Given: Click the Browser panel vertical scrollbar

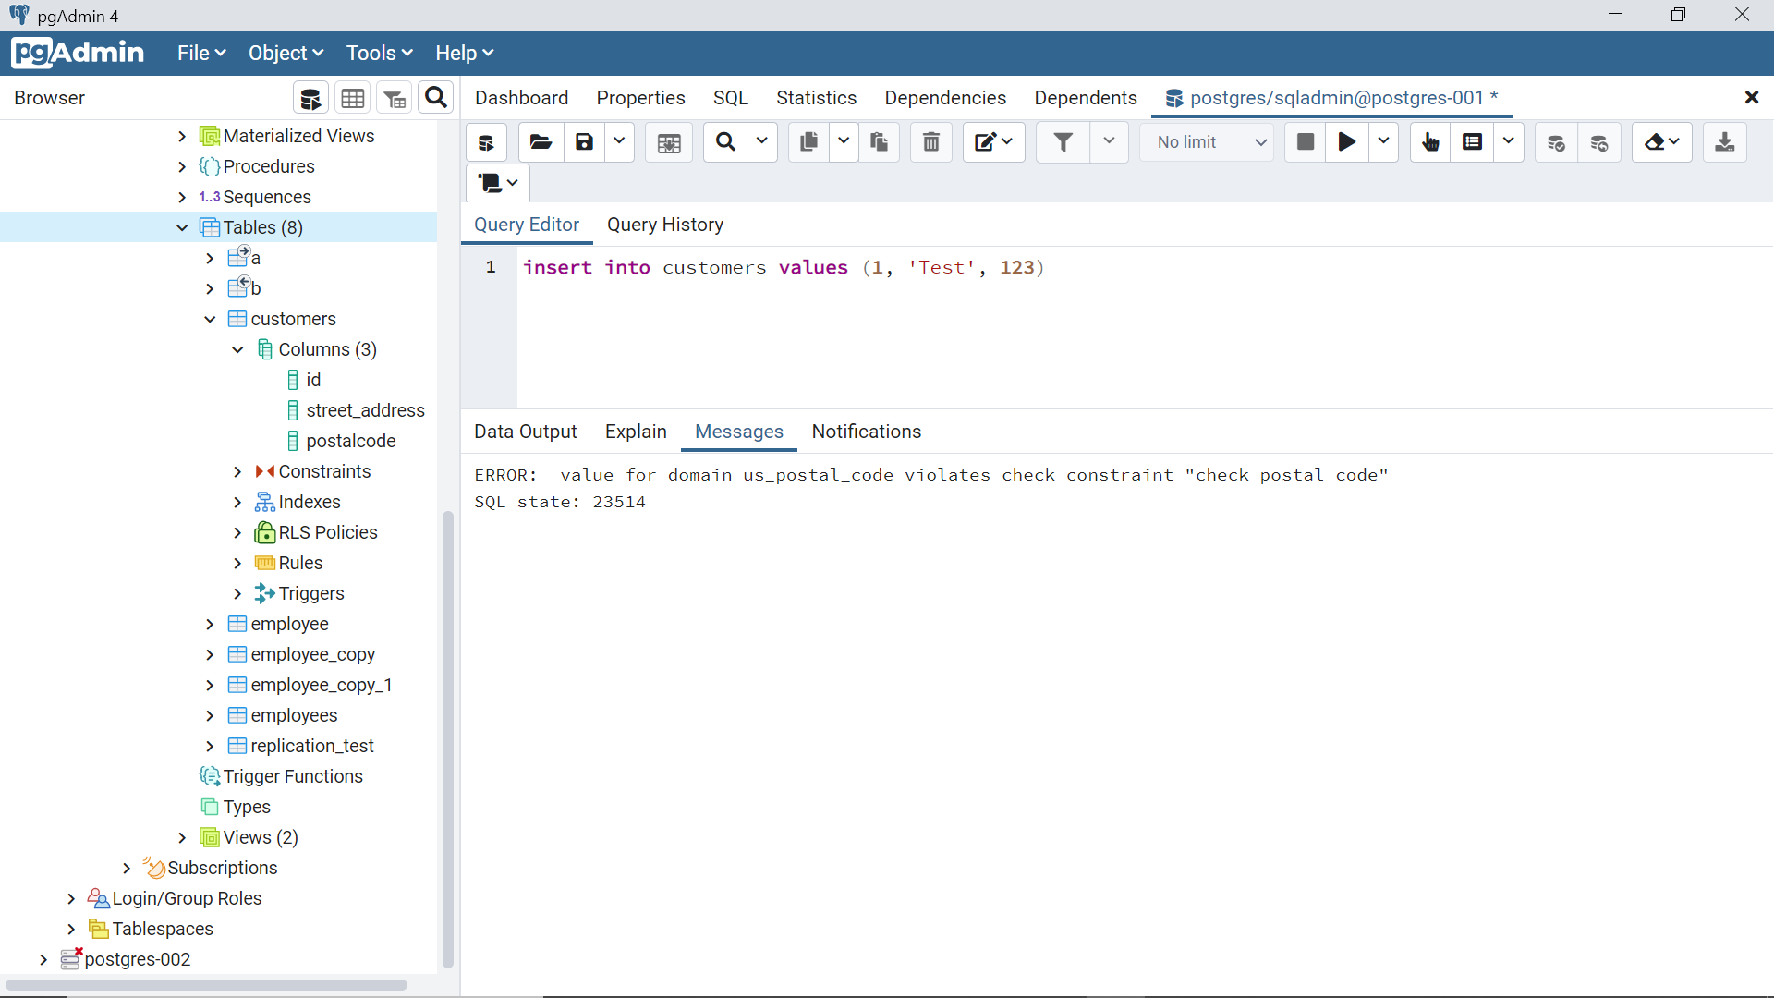Looking at the screenshot, I should [448, 739].
